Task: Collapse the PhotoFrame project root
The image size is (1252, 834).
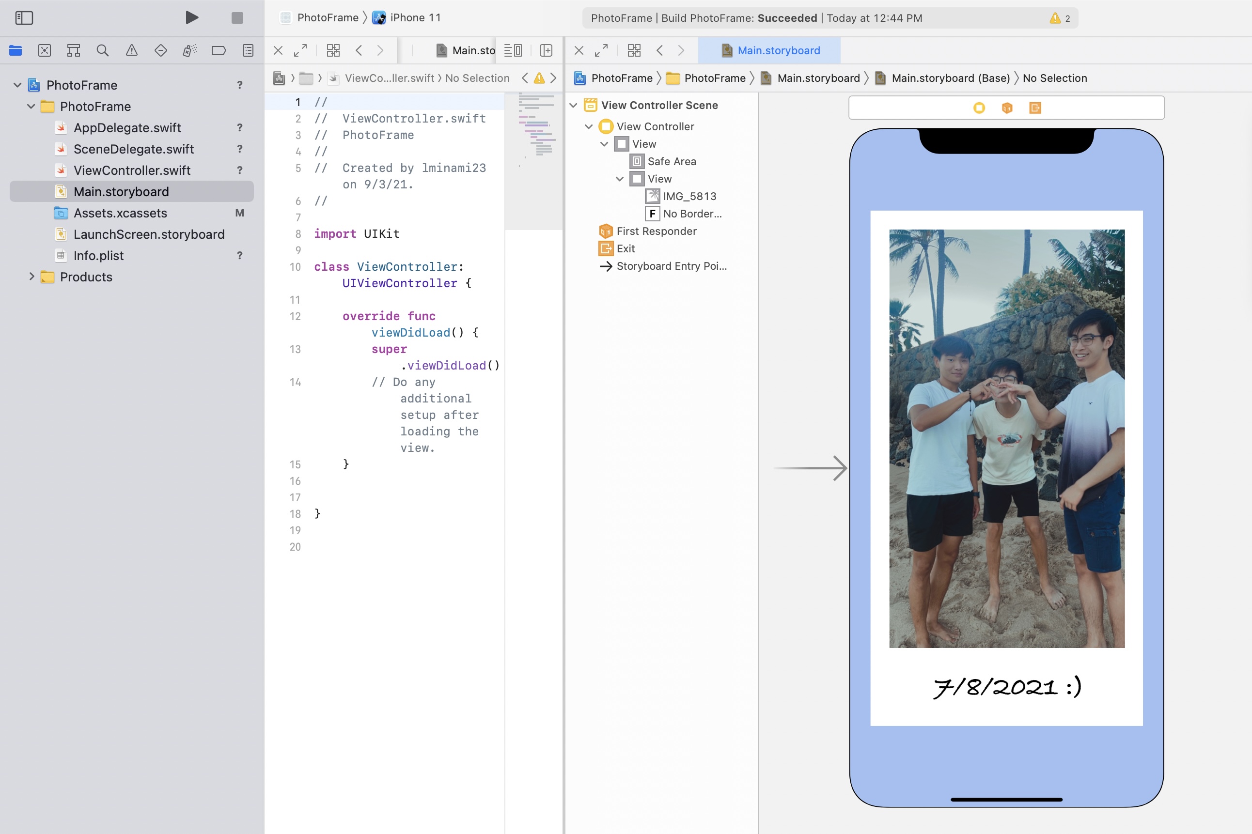Action: point(17,85)
